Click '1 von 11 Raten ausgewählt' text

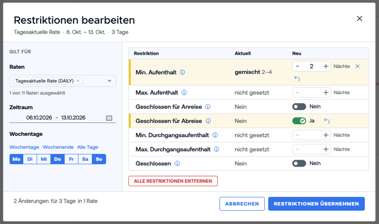point(37,93)
